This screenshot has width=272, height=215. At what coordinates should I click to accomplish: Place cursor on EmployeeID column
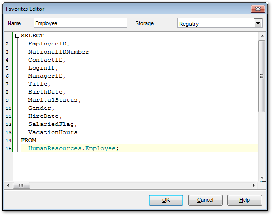[47, 44]
